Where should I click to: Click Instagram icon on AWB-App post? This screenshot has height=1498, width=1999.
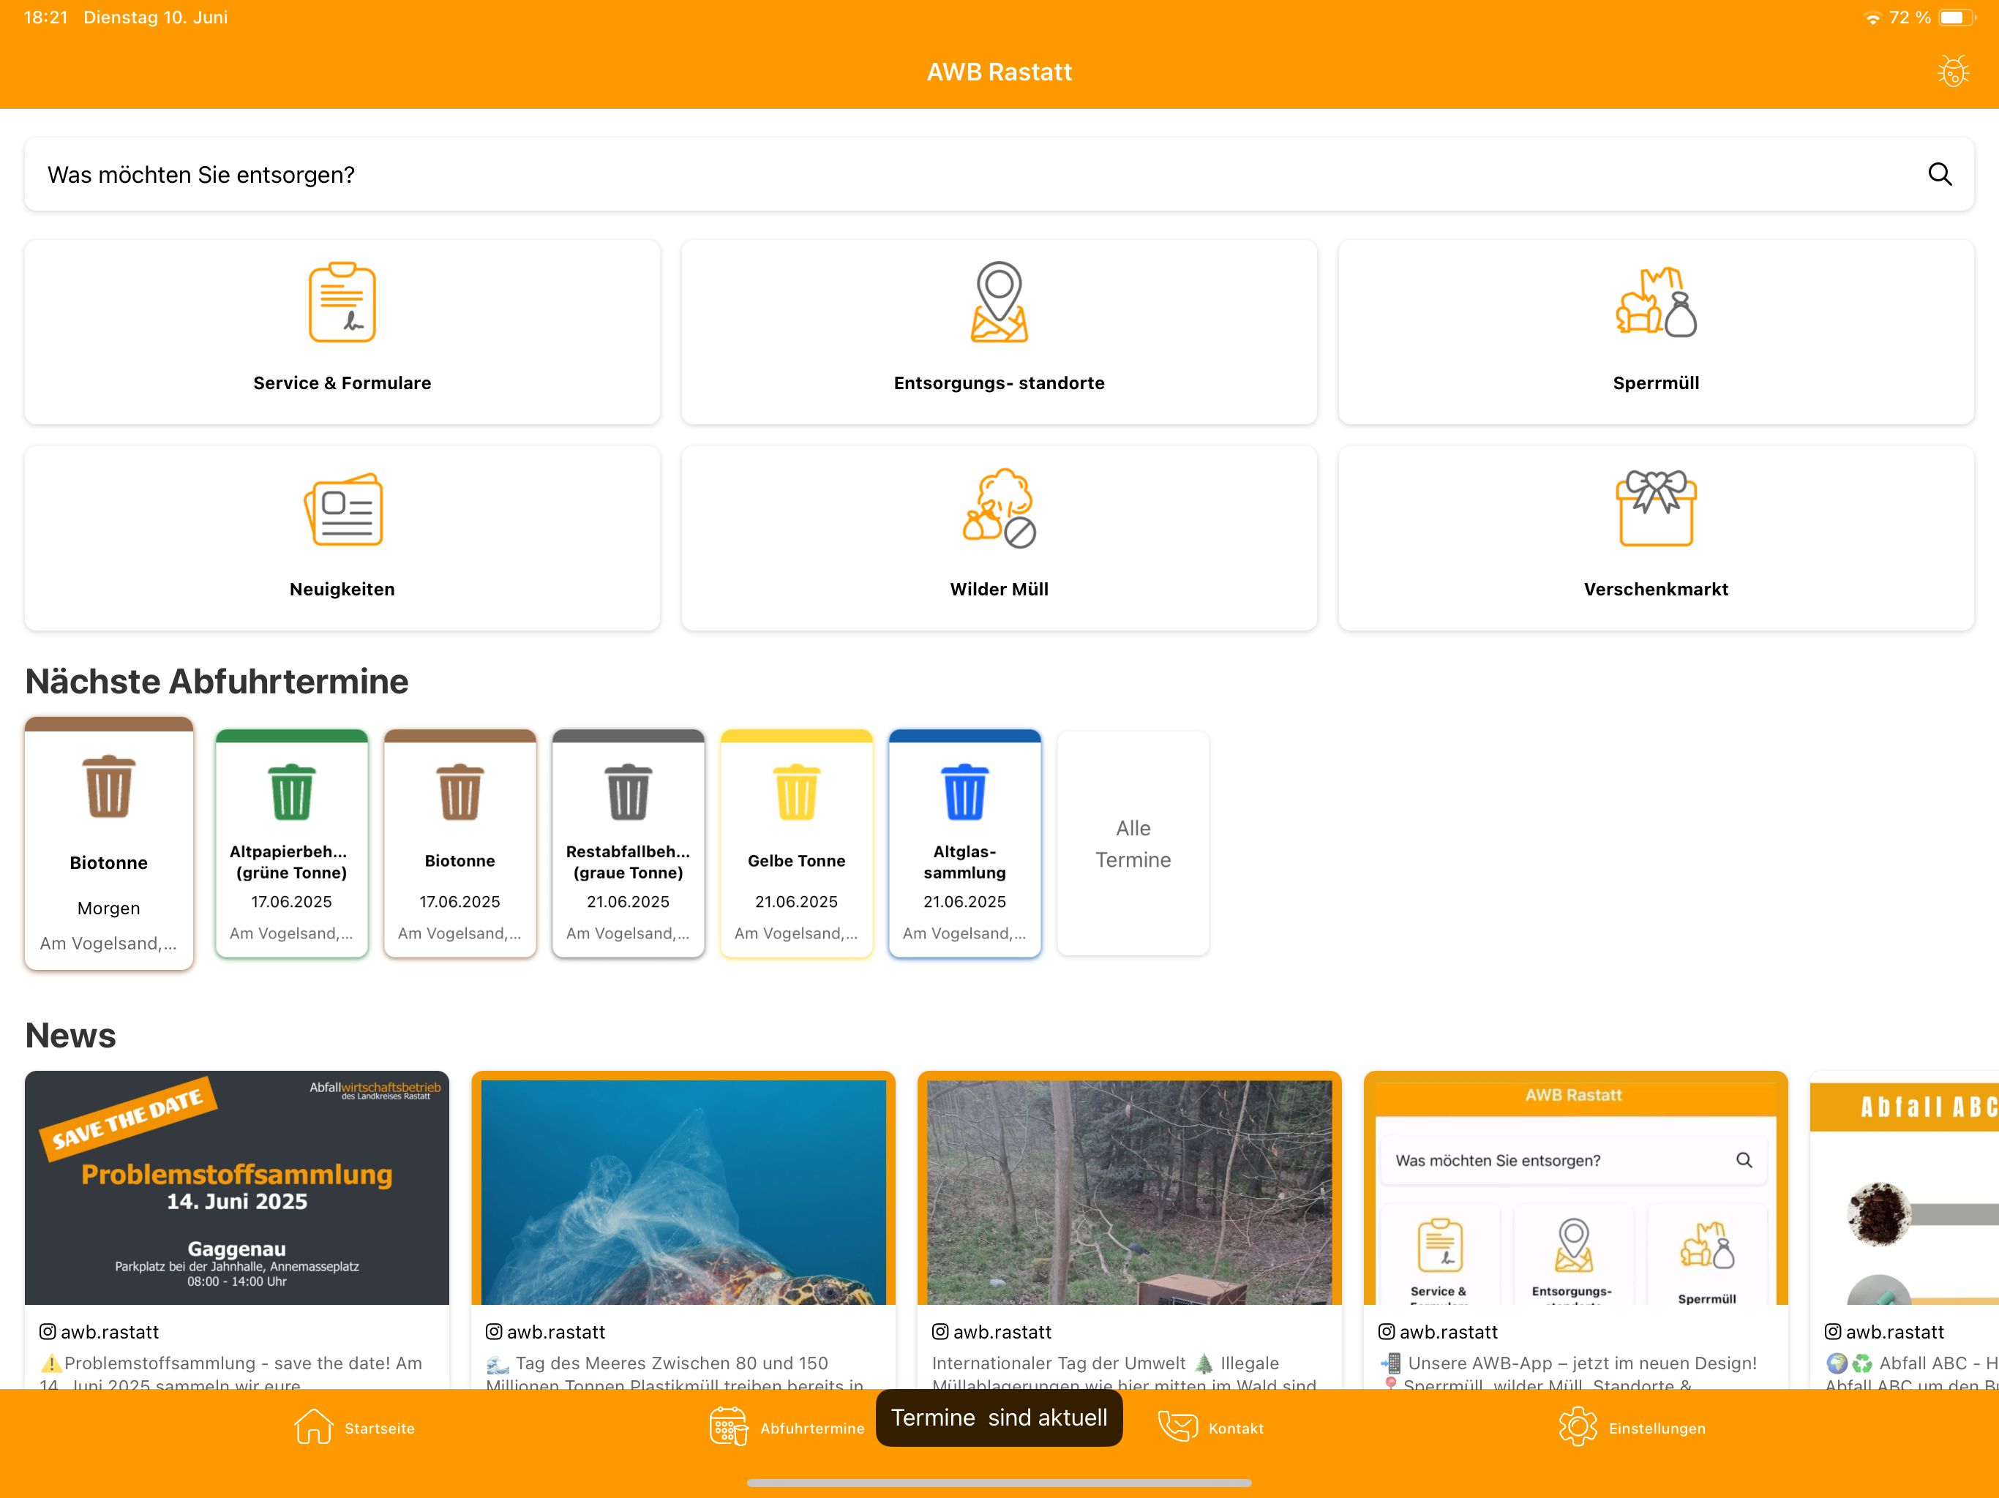coord(1387,1330)
